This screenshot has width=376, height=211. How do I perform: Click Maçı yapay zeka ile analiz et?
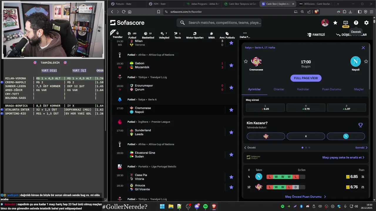point(343,157)
